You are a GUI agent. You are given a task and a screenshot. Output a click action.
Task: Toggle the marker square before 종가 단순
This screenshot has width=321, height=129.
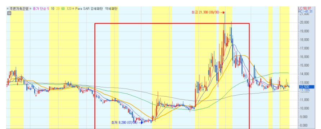point(31,9)
